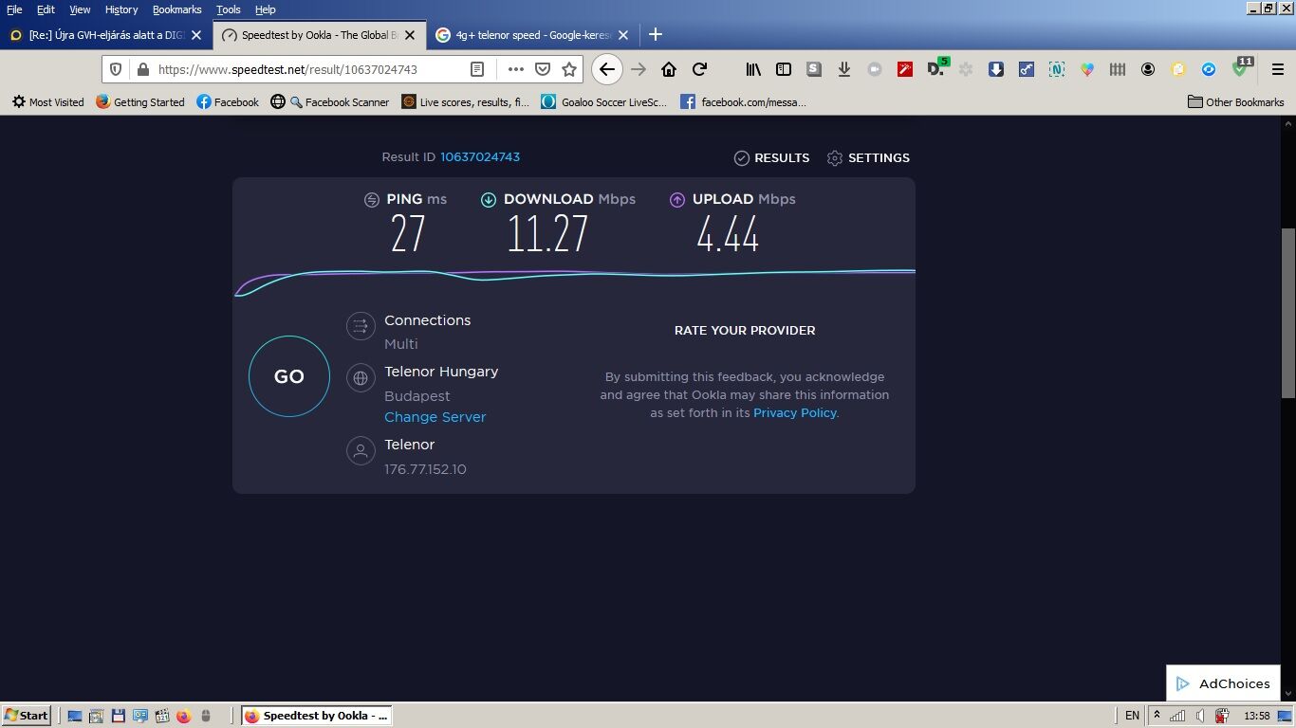This screenshot has height=728, width=1296.
Task: Open volume speaker icon in system tray
Action: click(x=1200, y=716)
